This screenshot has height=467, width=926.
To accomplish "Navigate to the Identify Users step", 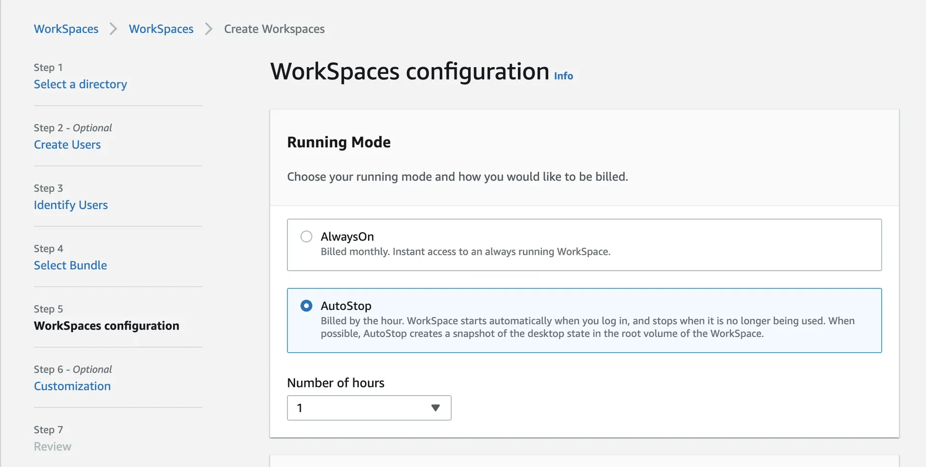I will (70, 205).
